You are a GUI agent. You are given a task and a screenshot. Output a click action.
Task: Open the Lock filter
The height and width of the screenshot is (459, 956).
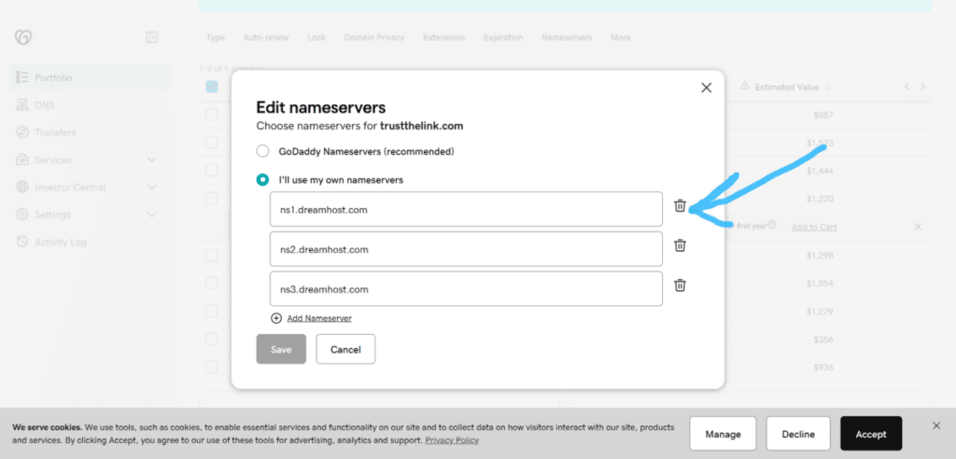pyautogui.click(x=316, y=37)
